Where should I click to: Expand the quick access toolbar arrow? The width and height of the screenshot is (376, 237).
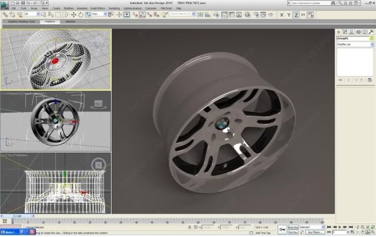click(x=46, y=3)
